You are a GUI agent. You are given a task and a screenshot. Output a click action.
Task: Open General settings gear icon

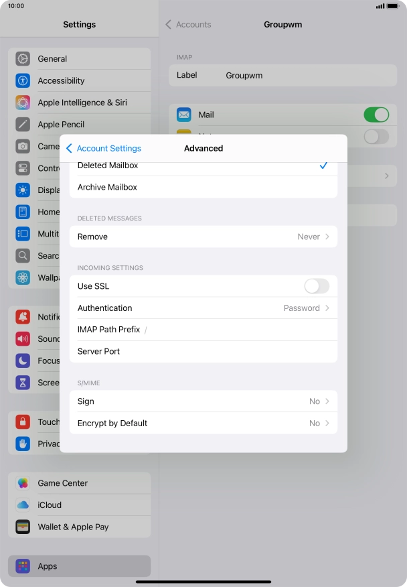click(23, 59)
